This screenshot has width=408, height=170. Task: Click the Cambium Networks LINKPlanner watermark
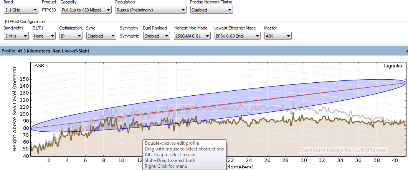coord(344,150)
